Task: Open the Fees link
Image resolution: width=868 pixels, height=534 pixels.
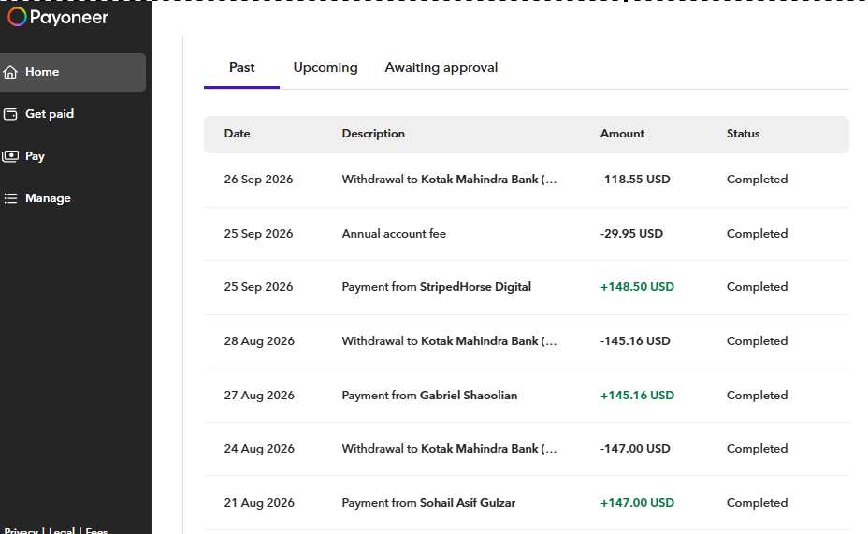Action: point(96,530)
